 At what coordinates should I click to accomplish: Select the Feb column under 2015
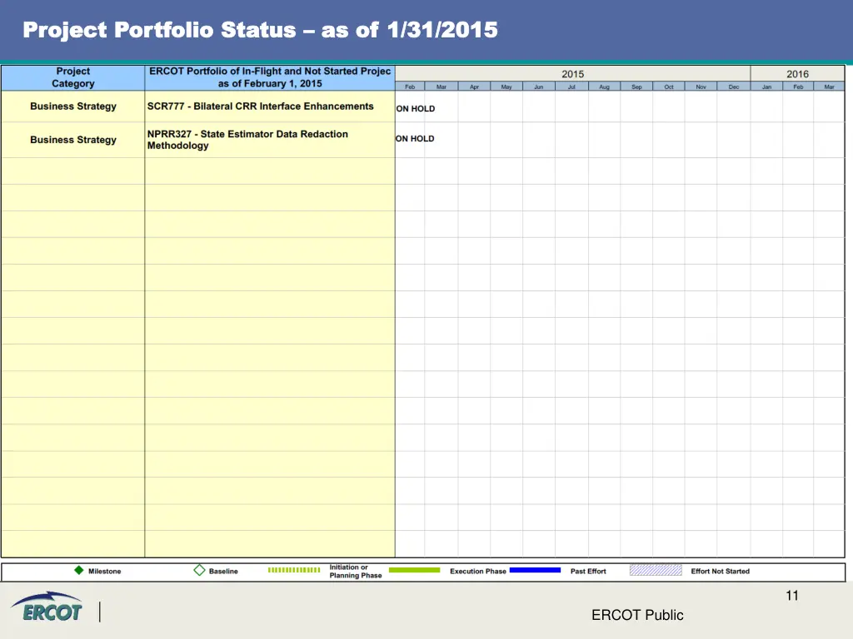[410, 87]
